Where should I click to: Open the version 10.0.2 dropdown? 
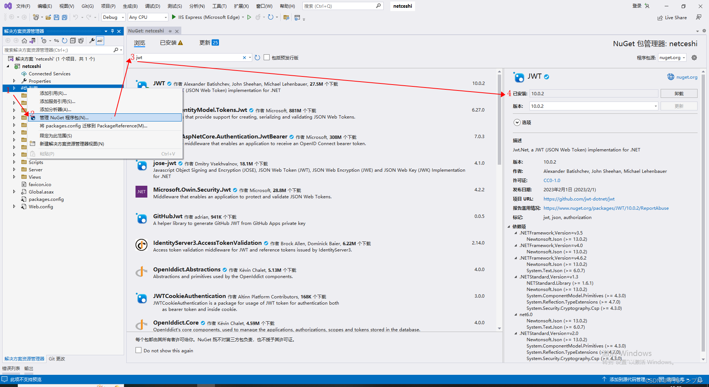tap(594, 106)
